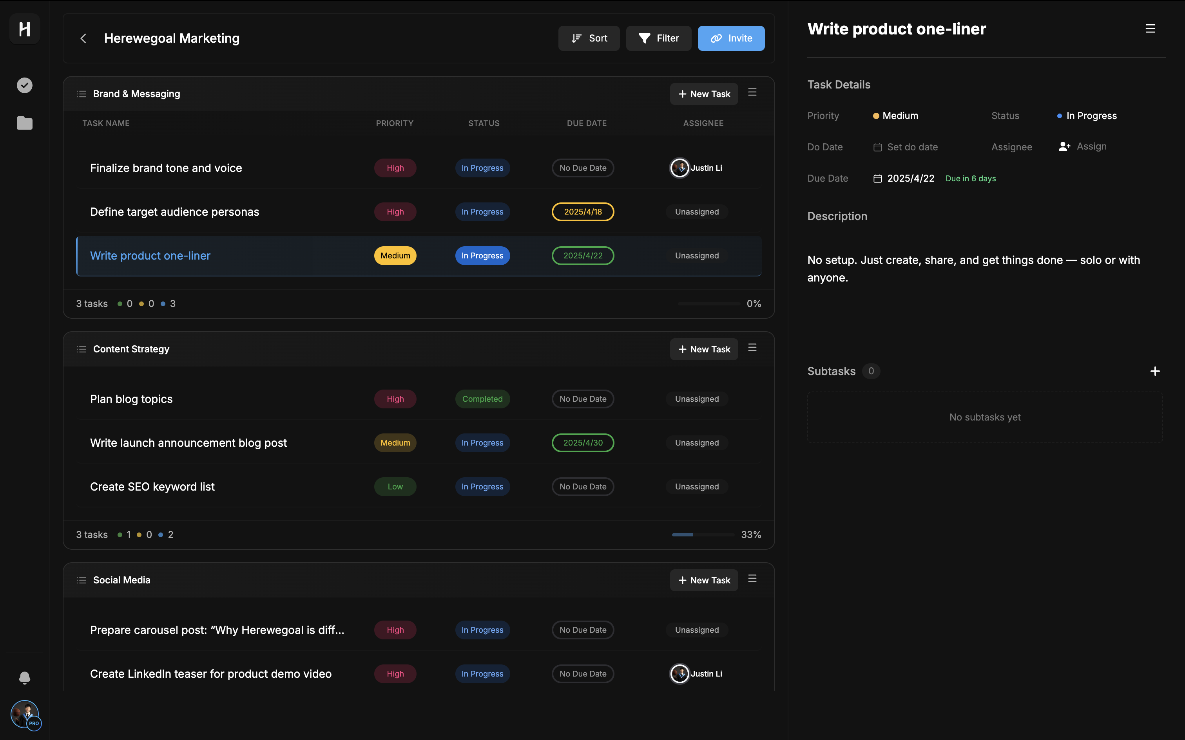Click the Herewegoal H logo
Viewport: 1185px width, 740px height.
[x=24, y=29]
